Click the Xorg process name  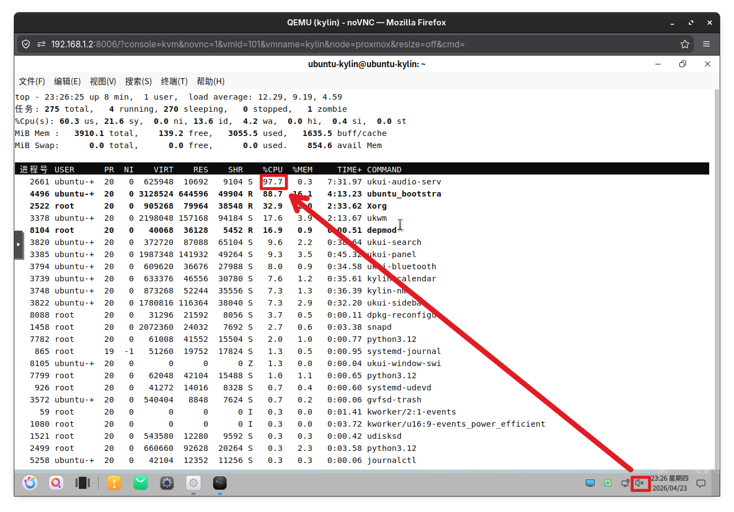(x=377, y=206)
